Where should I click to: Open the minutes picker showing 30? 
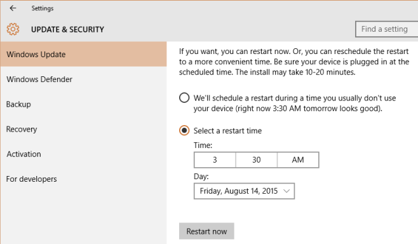257,160
